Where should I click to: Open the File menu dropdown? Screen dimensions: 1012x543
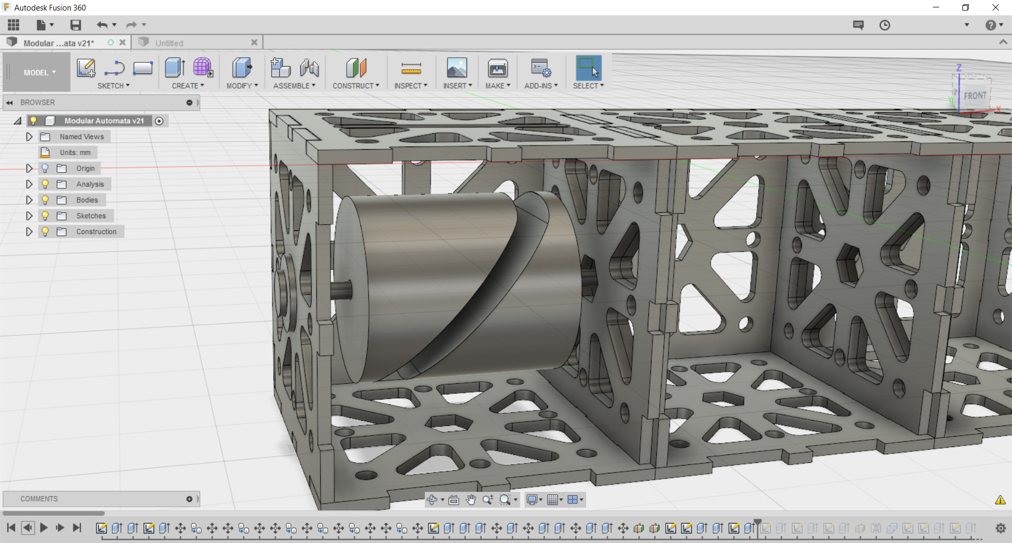tap(45, 25)
